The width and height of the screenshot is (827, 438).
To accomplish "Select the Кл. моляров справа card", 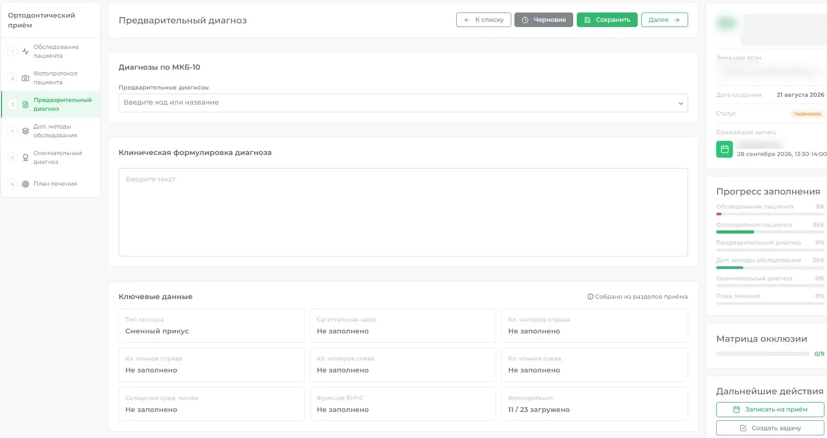I will coord(595,326).
